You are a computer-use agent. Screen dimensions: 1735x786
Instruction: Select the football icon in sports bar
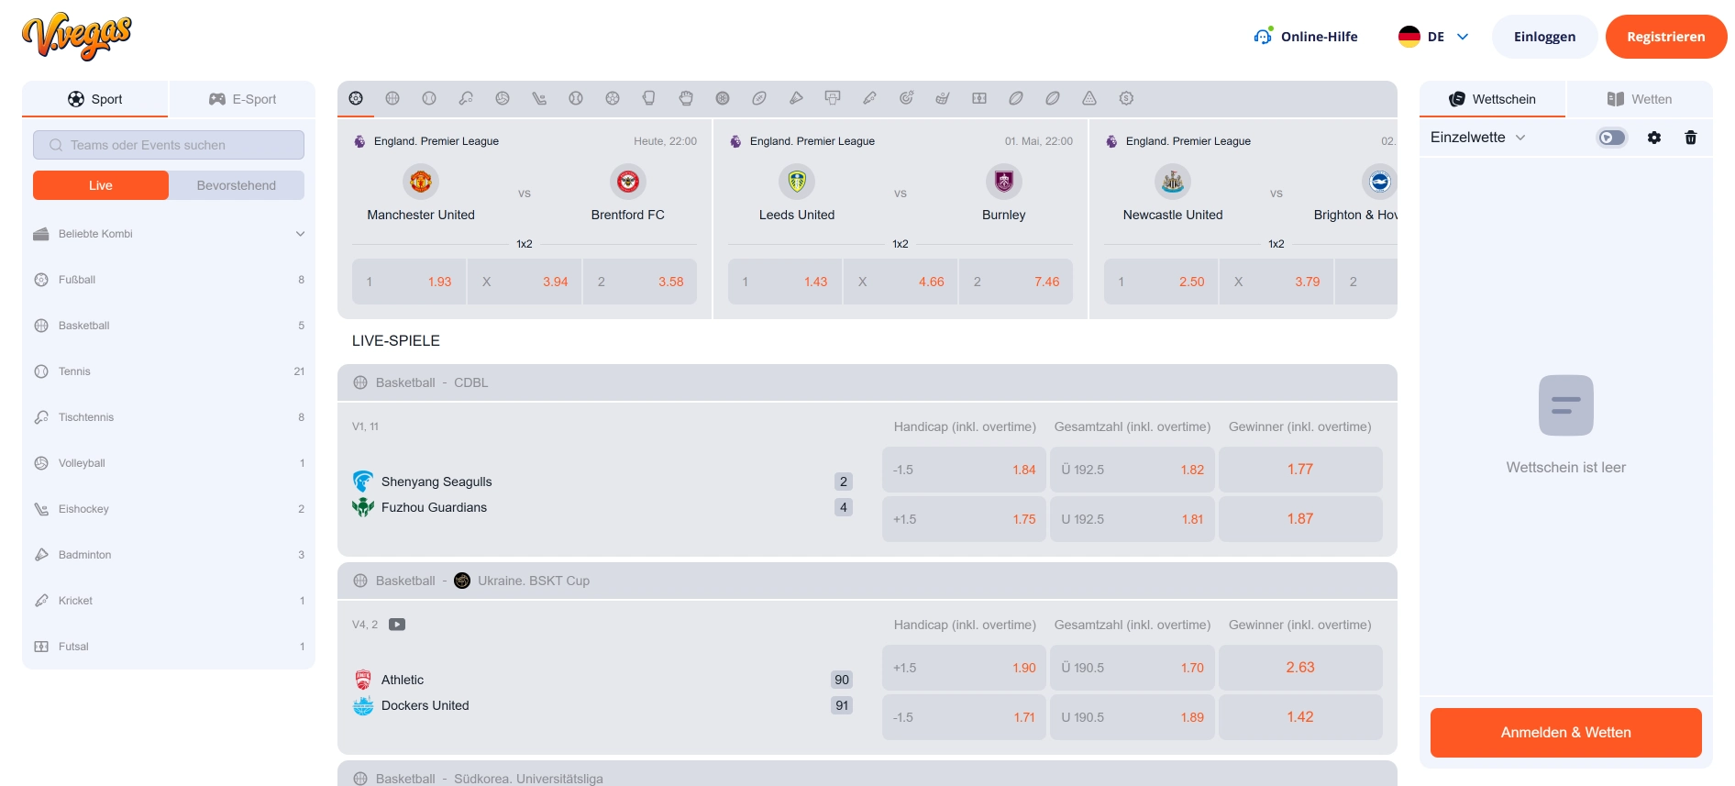(x=356, y=98)
